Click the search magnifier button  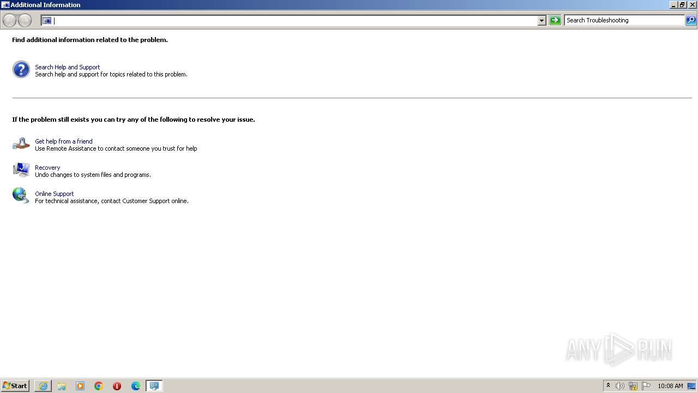[x=691, y=20]
